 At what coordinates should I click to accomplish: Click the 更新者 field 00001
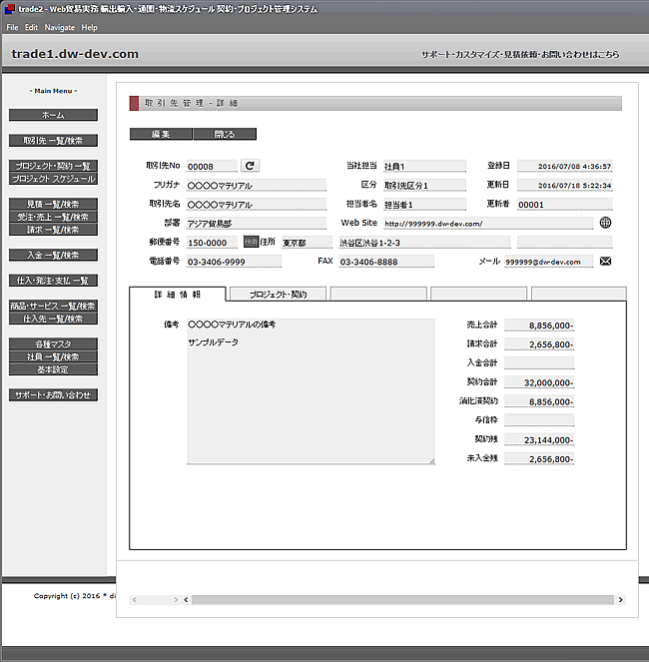[x=564, y=204]
